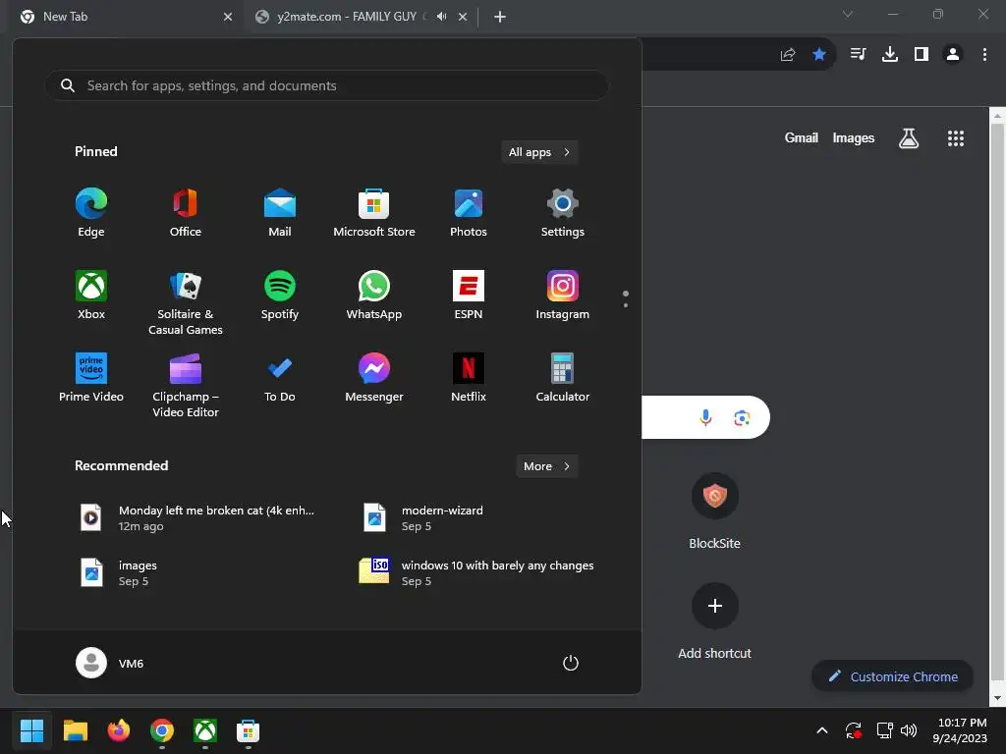Toggle the bookmark star in Chrome
The height and width of the screenshot is (754, 1006).
coord(818,55)
